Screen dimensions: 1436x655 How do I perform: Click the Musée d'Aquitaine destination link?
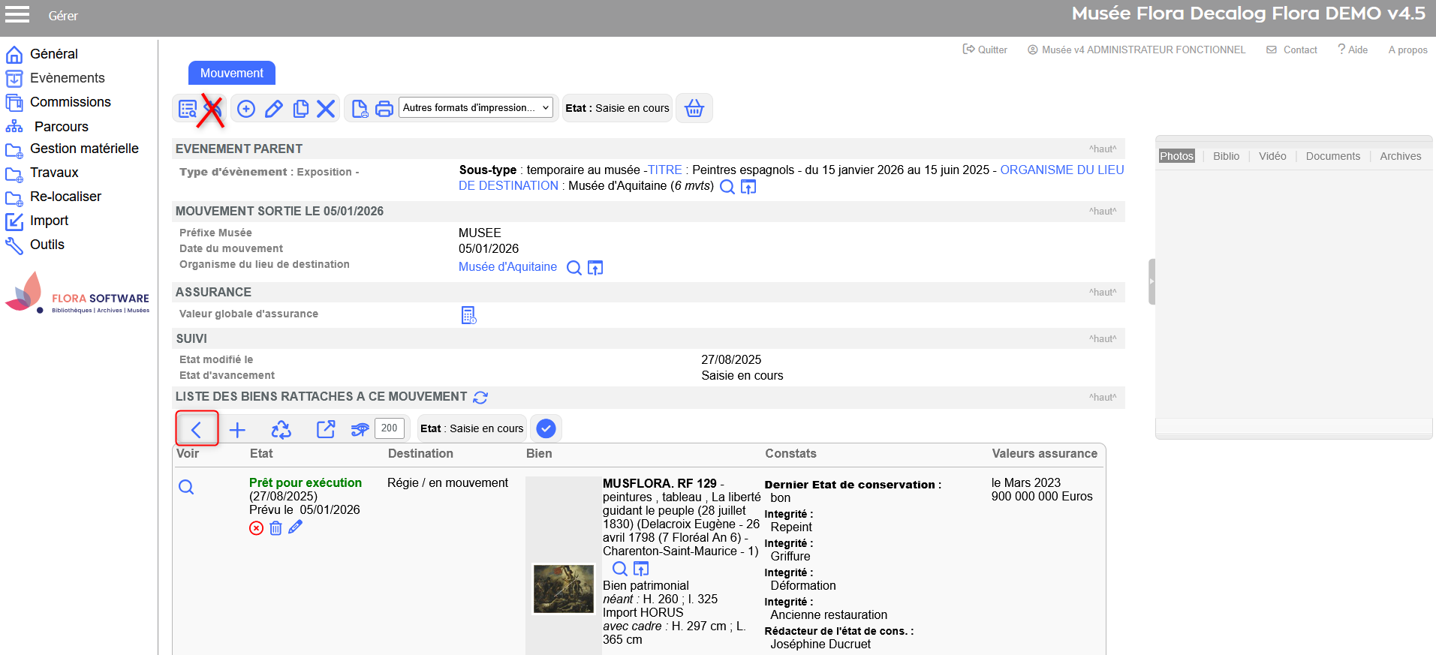(x=507, y=267)
